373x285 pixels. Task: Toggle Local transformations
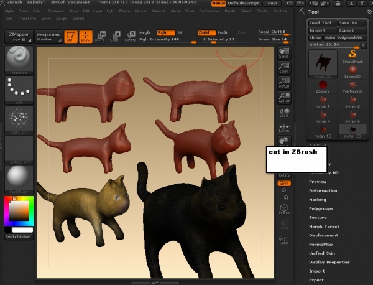[x=284, y=113]
